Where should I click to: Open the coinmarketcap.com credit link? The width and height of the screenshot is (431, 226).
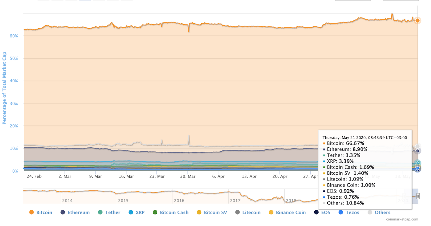(402, 219)
